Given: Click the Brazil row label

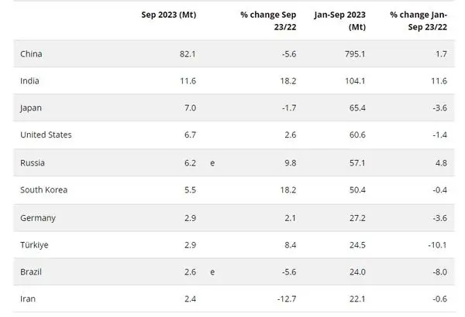Looking at the screenshot, I should click(32, 273).
